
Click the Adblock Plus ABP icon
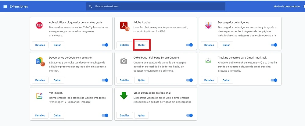tap(39, 25)
